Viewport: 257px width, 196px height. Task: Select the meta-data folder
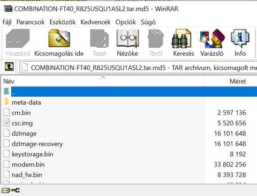(26, 103)
